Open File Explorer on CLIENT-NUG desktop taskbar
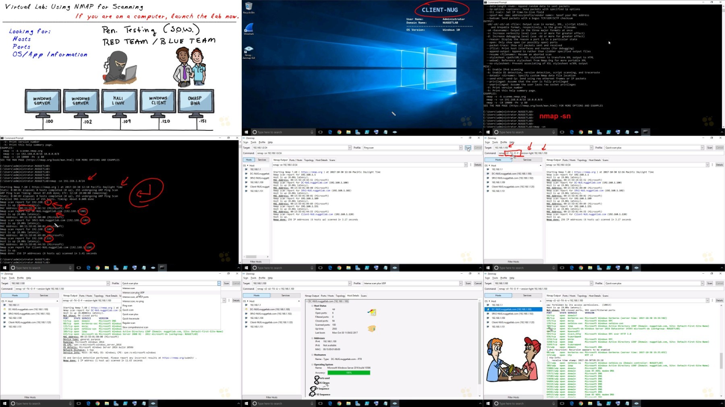The width and height of the screenshot is (725, 407). point(348,132)
